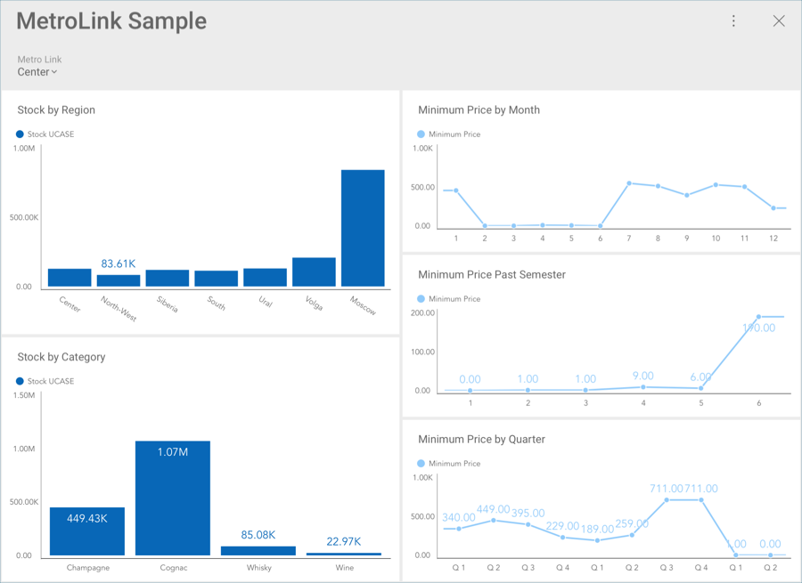Click the month 7 data point on line chart
This screenshot has height=583, width=802.
coord(629,183)
